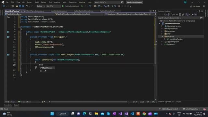The width and height of the screenshot is (208, 117).
Task: Expand the DTO folder
Action: [x=162, y=34]
